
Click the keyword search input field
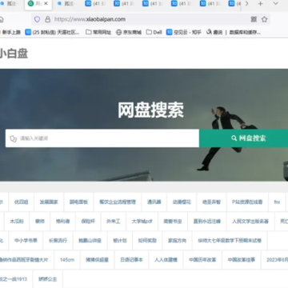(x=102, y=138)
